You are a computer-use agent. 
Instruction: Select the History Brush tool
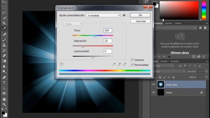[x=4, y=50]
